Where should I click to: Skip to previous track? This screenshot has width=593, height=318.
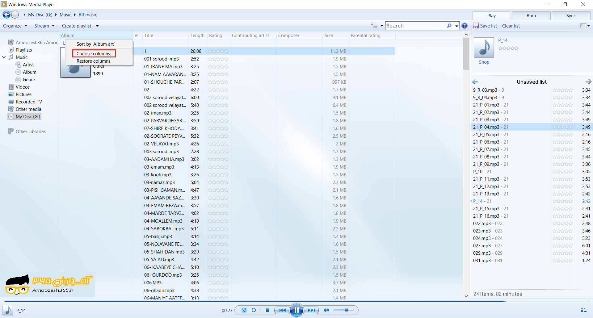click(282, 310)
